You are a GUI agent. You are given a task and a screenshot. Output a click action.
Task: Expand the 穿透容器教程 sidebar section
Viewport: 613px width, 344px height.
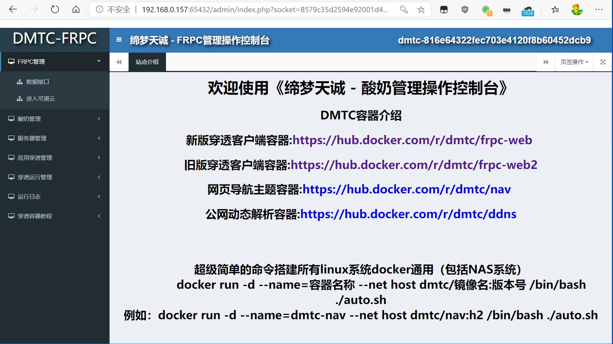[99, 216]
